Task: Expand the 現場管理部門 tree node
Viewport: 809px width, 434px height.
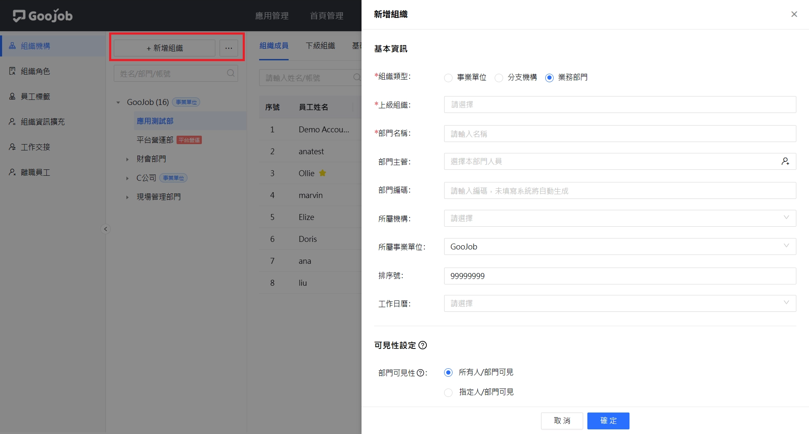Action: pos(127,197)
